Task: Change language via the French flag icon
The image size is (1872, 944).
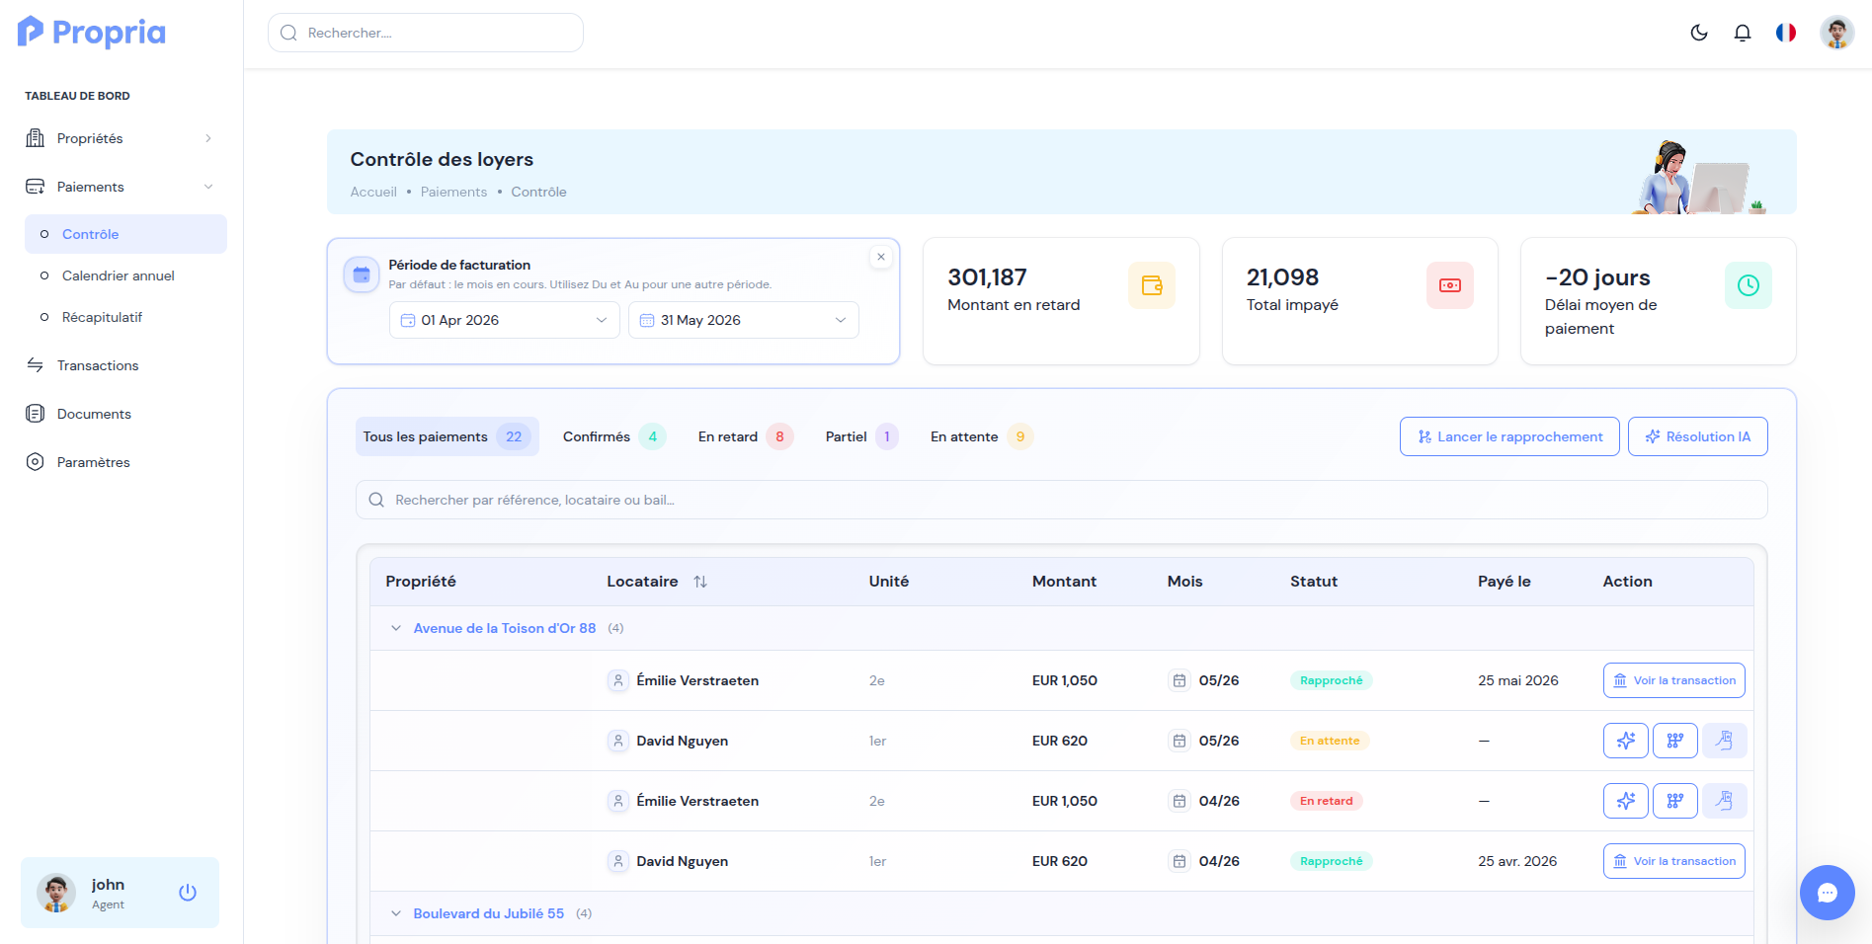Action: pos(1786,33)
